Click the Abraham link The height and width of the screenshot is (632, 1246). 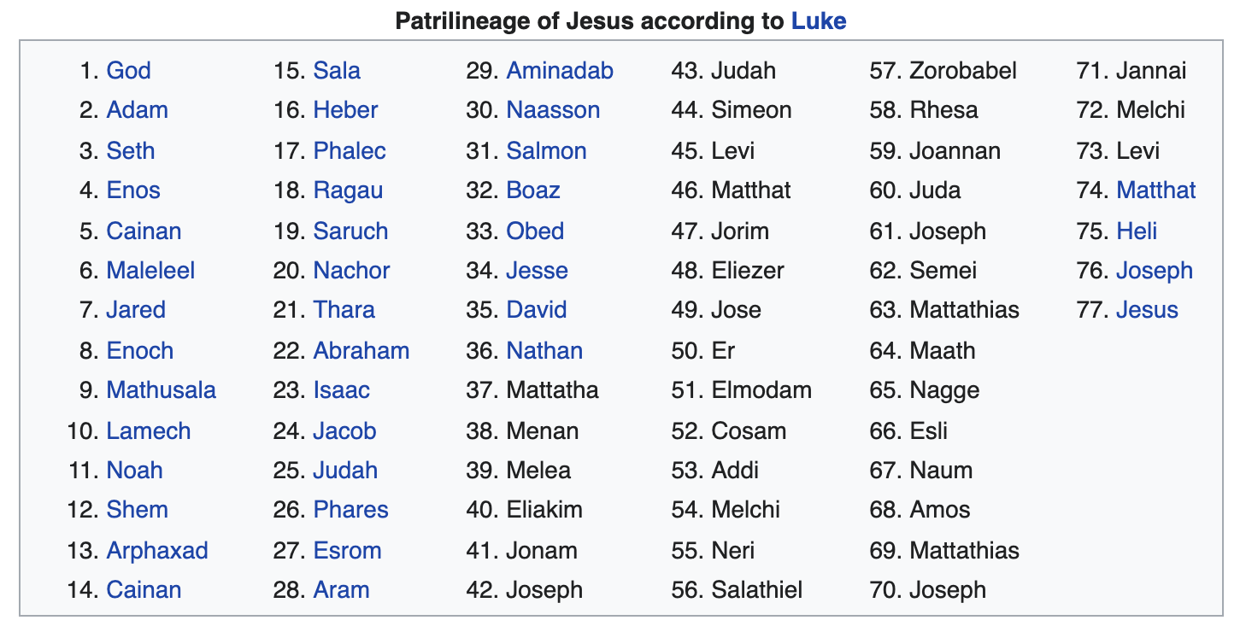tap(361, 351)
